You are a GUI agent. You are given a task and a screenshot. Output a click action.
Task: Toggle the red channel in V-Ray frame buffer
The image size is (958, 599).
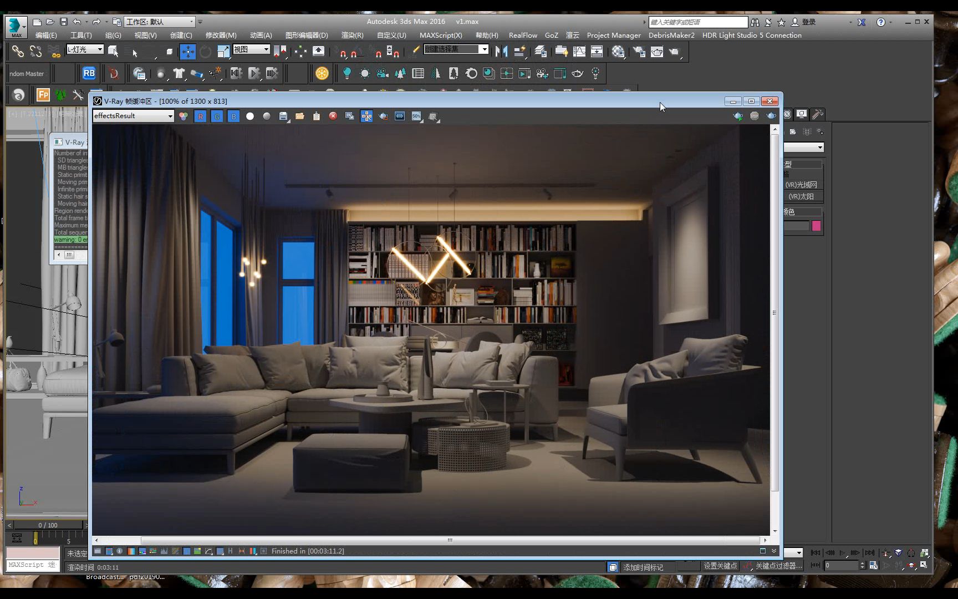click(201, 116)
